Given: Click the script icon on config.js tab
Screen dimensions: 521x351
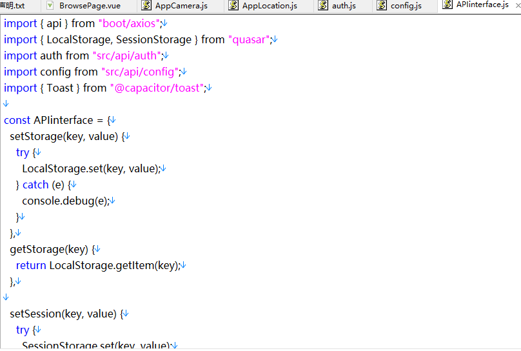Looking at the screenshot, I should coord(382,5).
